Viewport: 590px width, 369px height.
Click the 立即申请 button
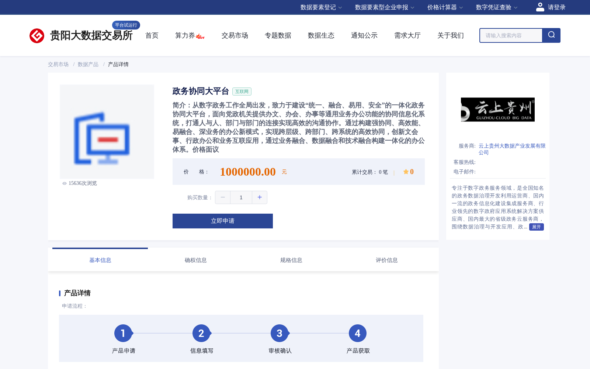tap(223, 221)
